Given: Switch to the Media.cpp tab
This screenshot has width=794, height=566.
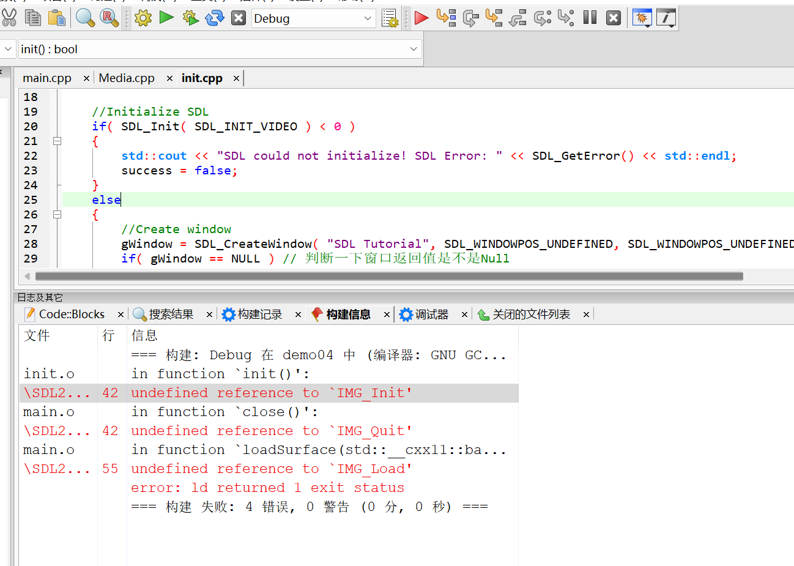Looking at the screenshot, I should tap(127, 78).
